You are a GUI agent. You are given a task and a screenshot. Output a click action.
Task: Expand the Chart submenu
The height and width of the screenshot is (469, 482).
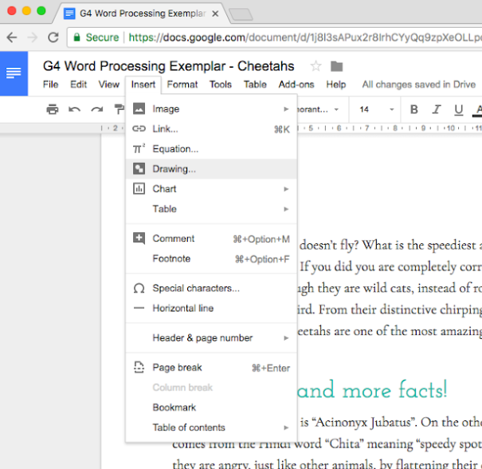coord(211,189)
